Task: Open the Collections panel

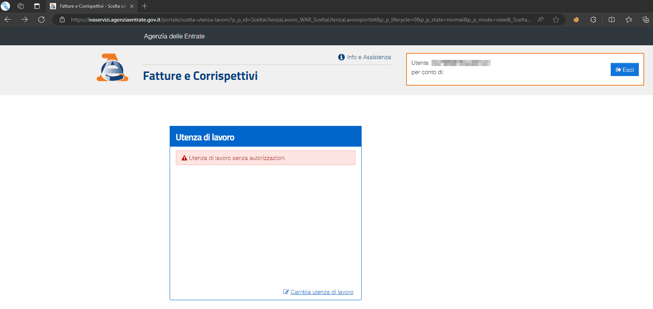Action: pos(645,20)
